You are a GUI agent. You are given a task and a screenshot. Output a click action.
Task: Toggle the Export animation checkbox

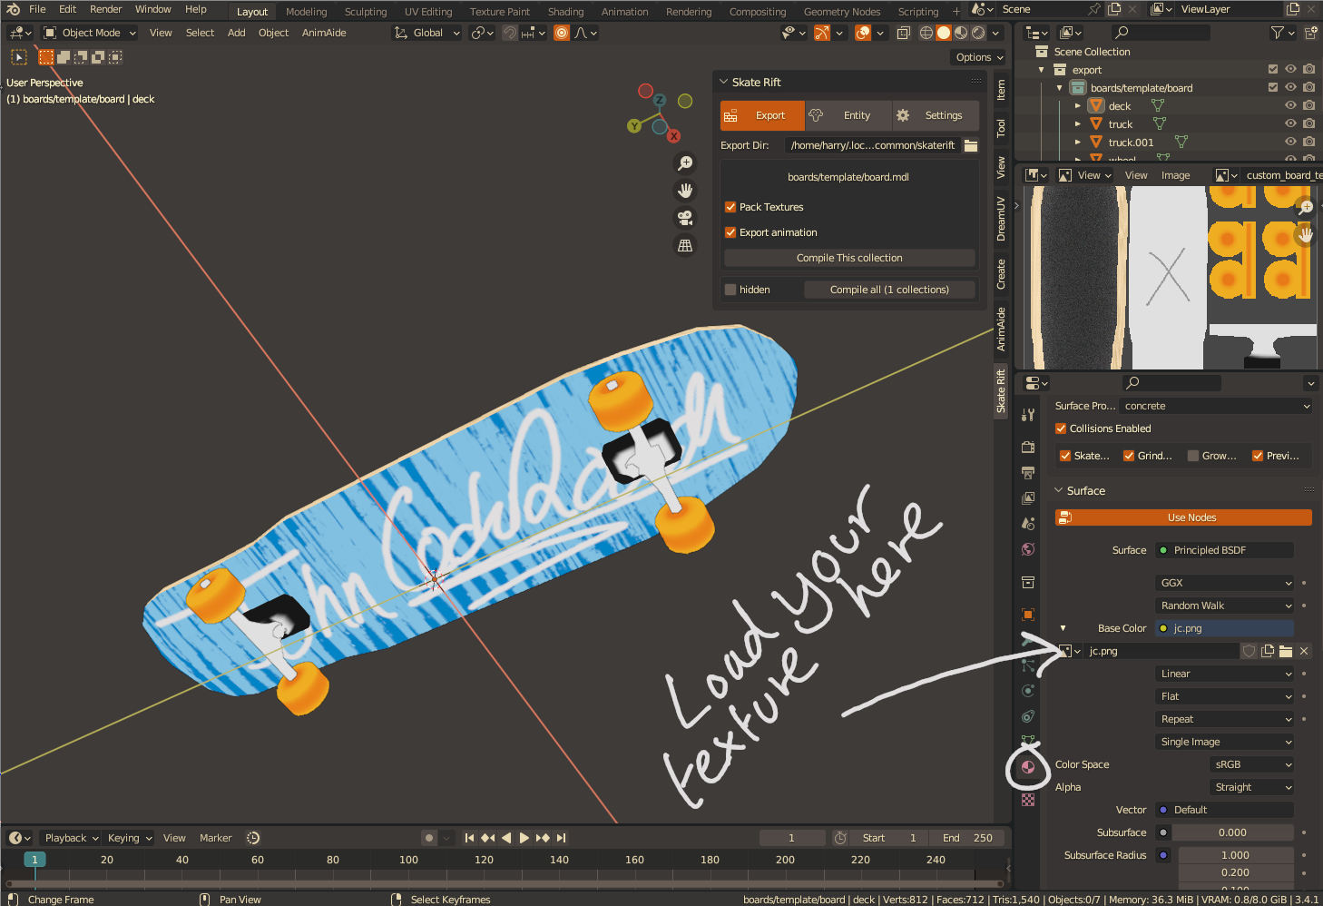pos(730,232)
